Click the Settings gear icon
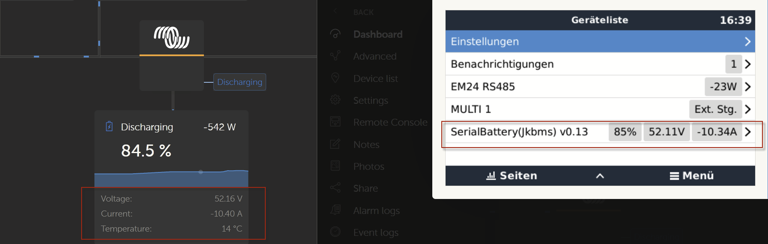This screenshot has width=768, height=244. (x=335, y=100)
